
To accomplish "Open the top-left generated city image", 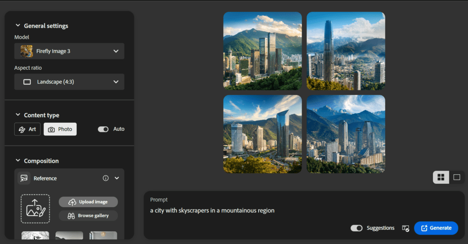I will 263,51.
